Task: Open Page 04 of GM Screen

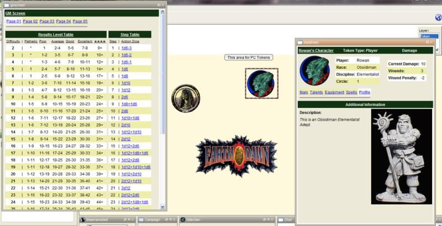Action: click(x=64, y=21)
